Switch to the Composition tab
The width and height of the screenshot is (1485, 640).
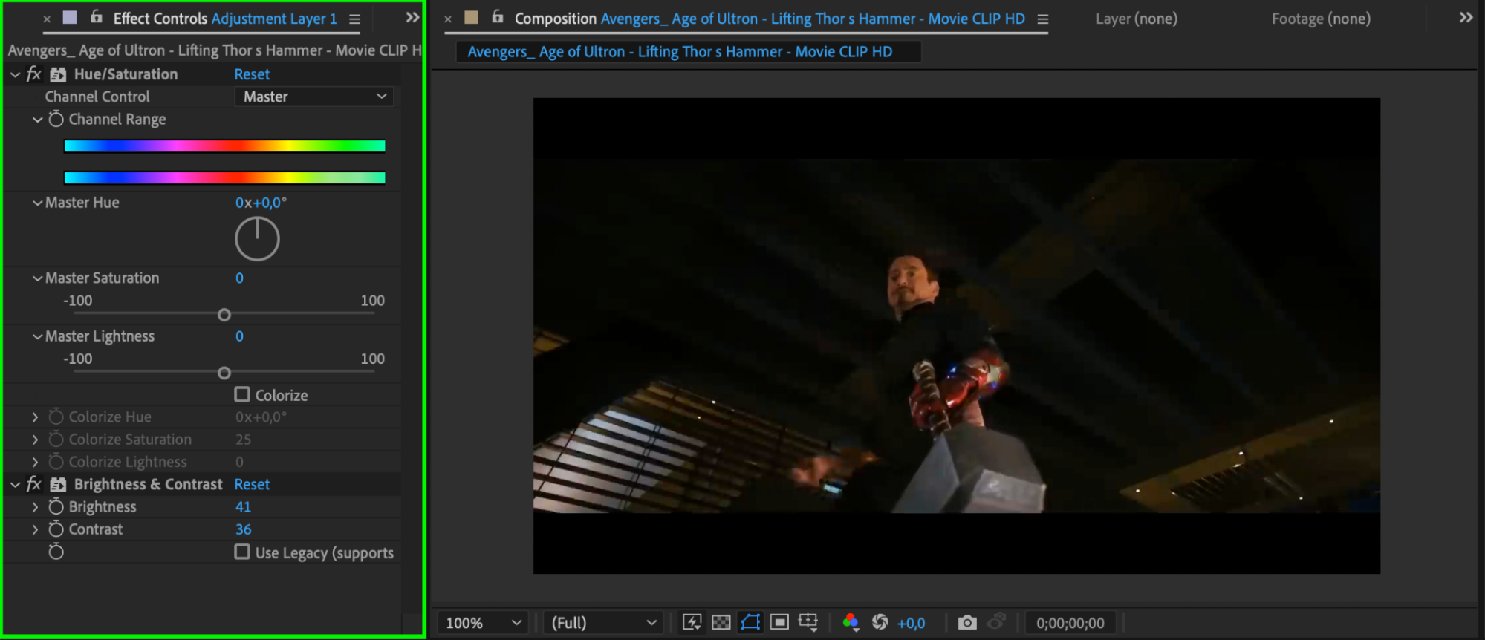[x=770, y=19]
